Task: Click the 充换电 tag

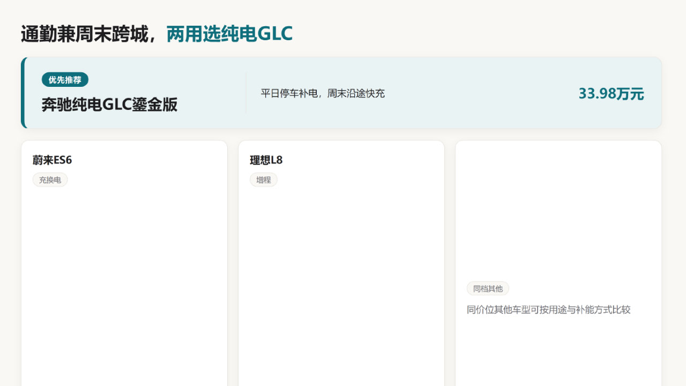Action: pos(50,180)
